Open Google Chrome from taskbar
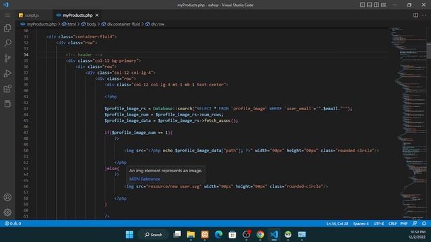 click(x=260, y=235)
